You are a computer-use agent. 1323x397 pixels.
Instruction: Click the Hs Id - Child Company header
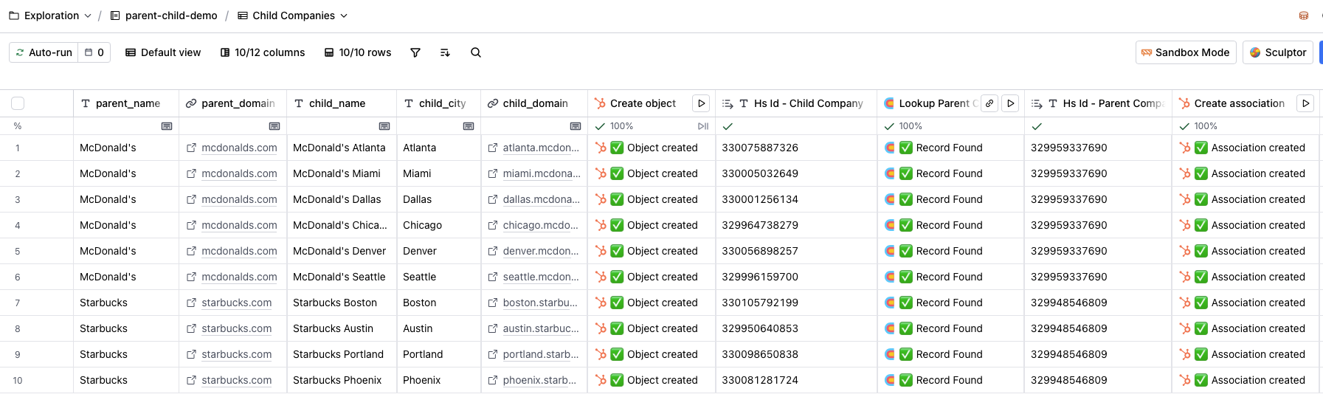coord(796,103)
